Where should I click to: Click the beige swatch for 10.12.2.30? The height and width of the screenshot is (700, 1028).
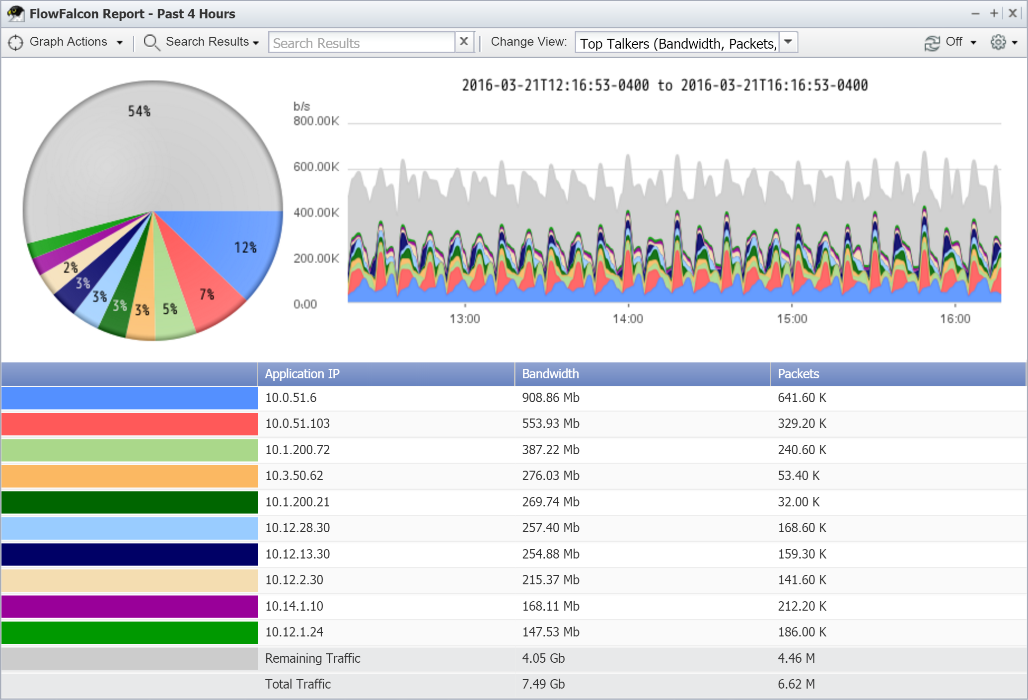point(130,580)
